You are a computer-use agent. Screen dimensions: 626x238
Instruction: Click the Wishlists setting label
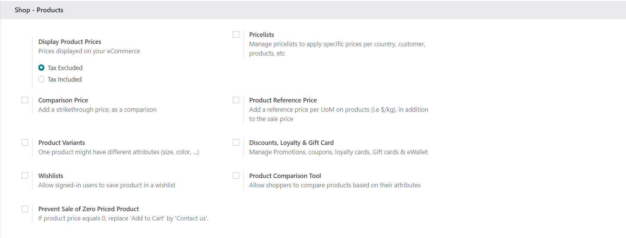pos(51,176)
